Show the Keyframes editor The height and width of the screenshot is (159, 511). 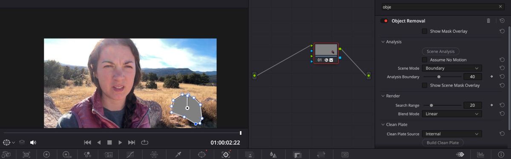click(x=460, y=155)
